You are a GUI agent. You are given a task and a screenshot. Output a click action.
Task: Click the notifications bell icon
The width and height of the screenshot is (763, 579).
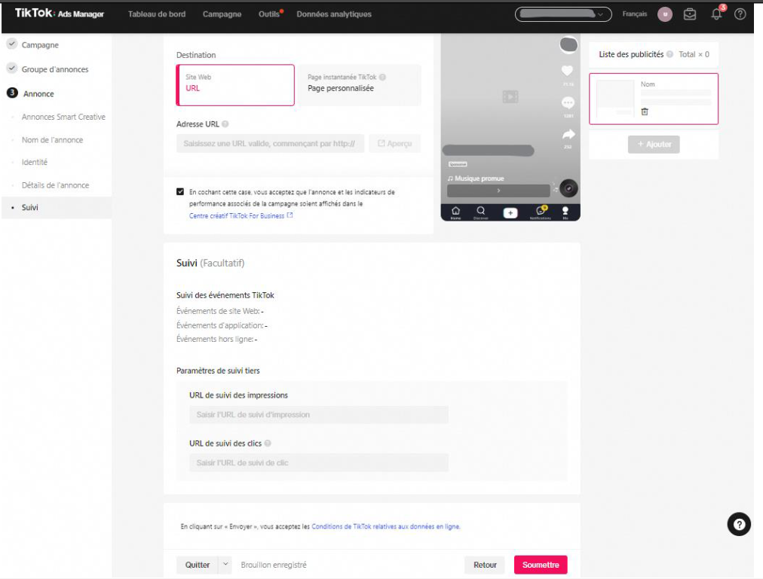(716, 14)
